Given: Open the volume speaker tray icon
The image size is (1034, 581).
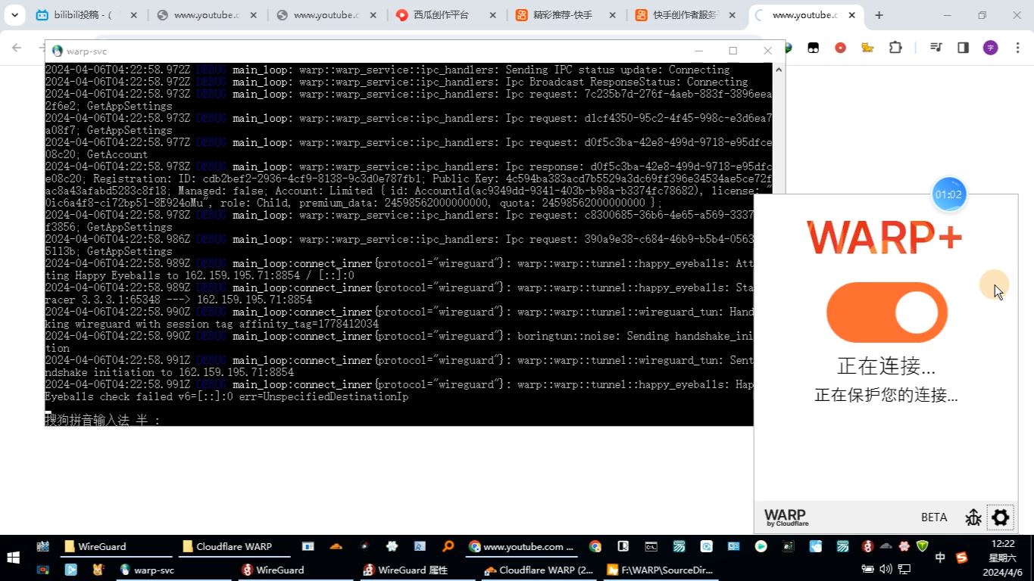Looking at the screenshot, I should point(886,569).
